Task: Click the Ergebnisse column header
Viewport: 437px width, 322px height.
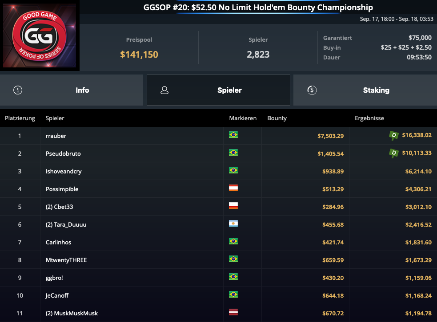Action: pyautogui.click(x=369, y=118)
